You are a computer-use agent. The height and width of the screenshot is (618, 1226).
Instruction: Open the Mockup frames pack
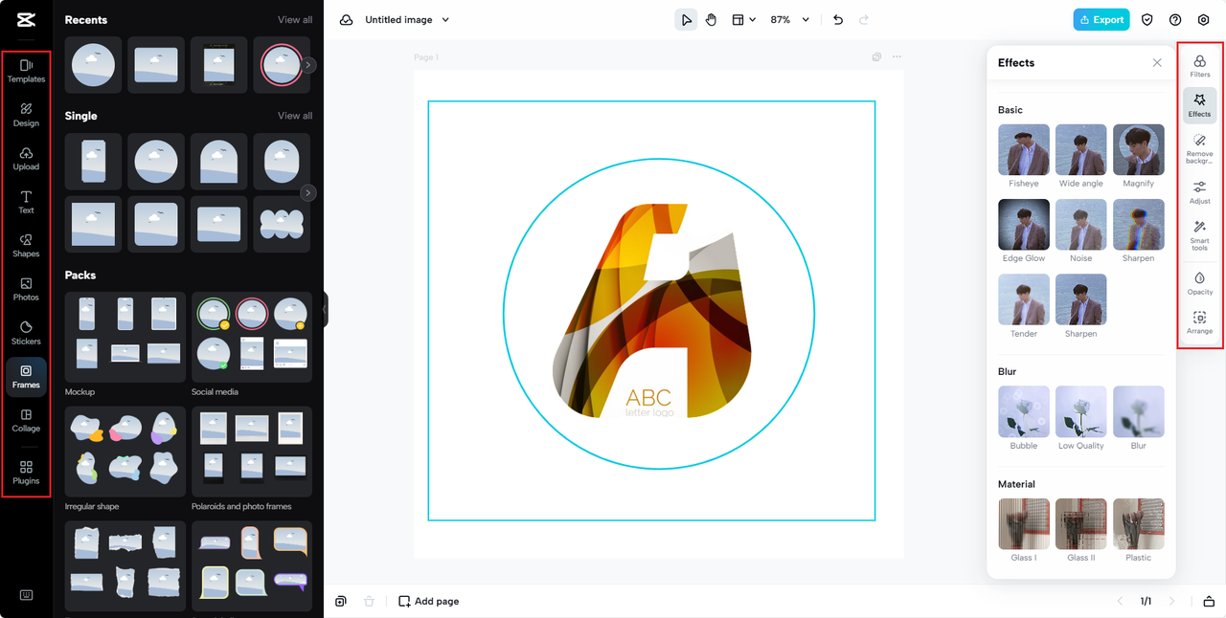[x=125, y=338]
